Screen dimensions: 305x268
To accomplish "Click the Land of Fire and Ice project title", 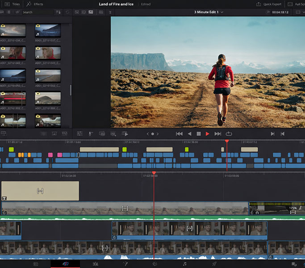I will tap(116, 4).
